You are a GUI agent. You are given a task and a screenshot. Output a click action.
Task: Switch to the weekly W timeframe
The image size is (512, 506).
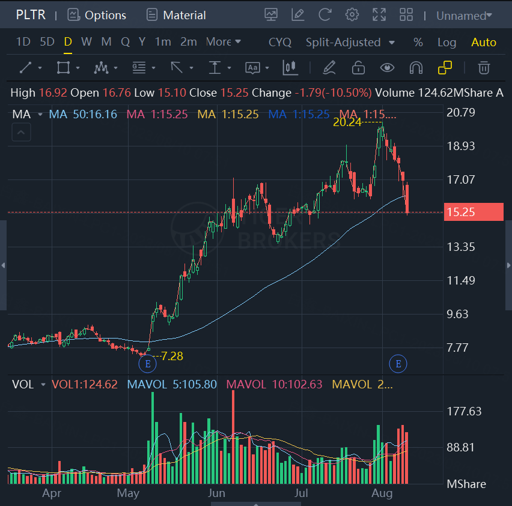[87, 42]
